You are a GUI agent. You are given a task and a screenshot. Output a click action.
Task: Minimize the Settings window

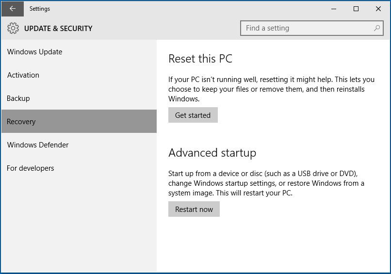pyautogui.click(x=334, y=9)
